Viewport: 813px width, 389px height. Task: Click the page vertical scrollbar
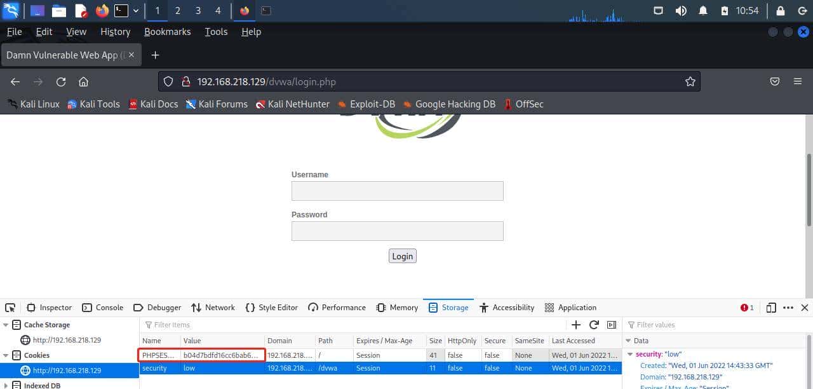point(809,189)
